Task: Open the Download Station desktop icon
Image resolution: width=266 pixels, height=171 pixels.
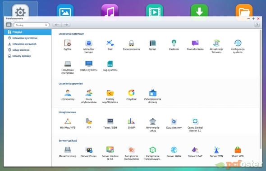Action: click(199, 12)
